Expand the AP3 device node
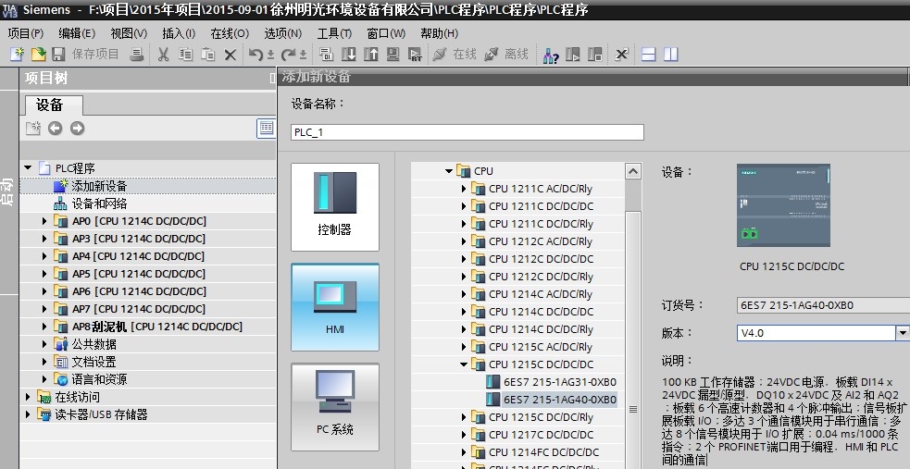910x469 pixels. pos(44,239)
